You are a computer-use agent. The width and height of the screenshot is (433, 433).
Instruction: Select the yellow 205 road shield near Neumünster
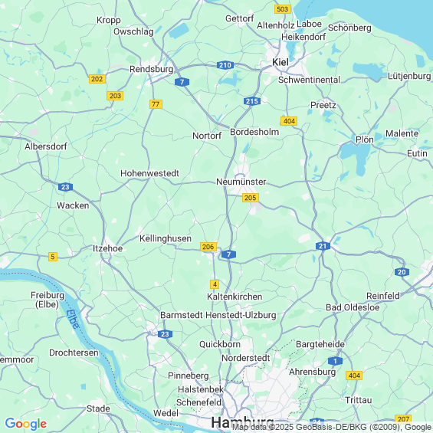point(251,198)
